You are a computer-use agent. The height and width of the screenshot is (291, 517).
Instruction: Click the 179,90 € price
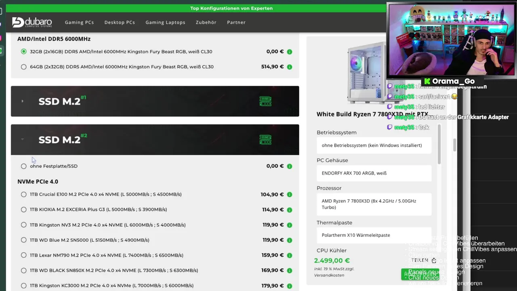(273, 286)
